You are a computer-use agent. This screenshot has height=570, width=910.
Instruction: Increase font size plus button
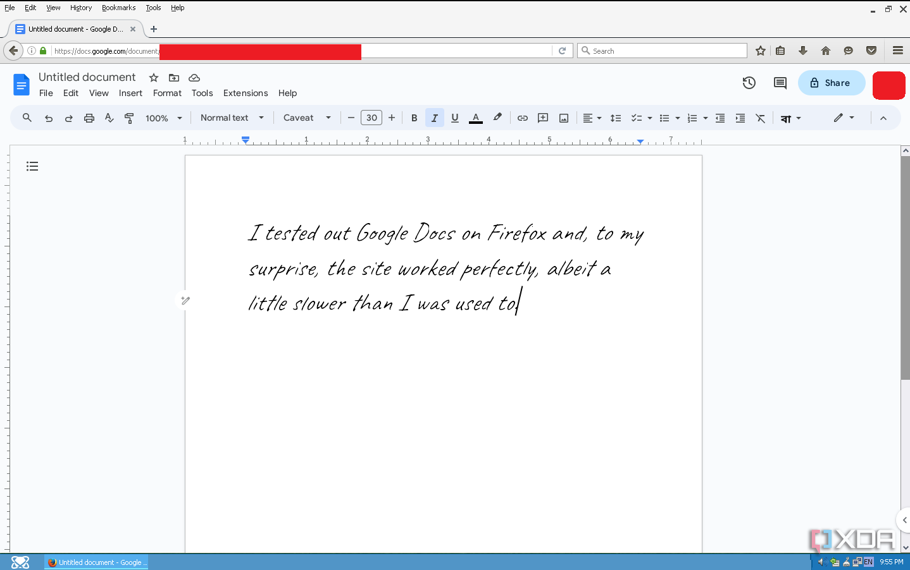point(392,118)
